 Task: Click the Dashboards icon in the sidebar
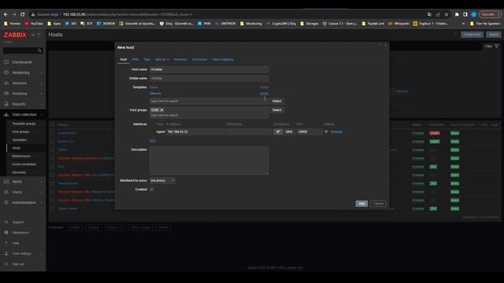pyautogui.click(x=6, y=62)
